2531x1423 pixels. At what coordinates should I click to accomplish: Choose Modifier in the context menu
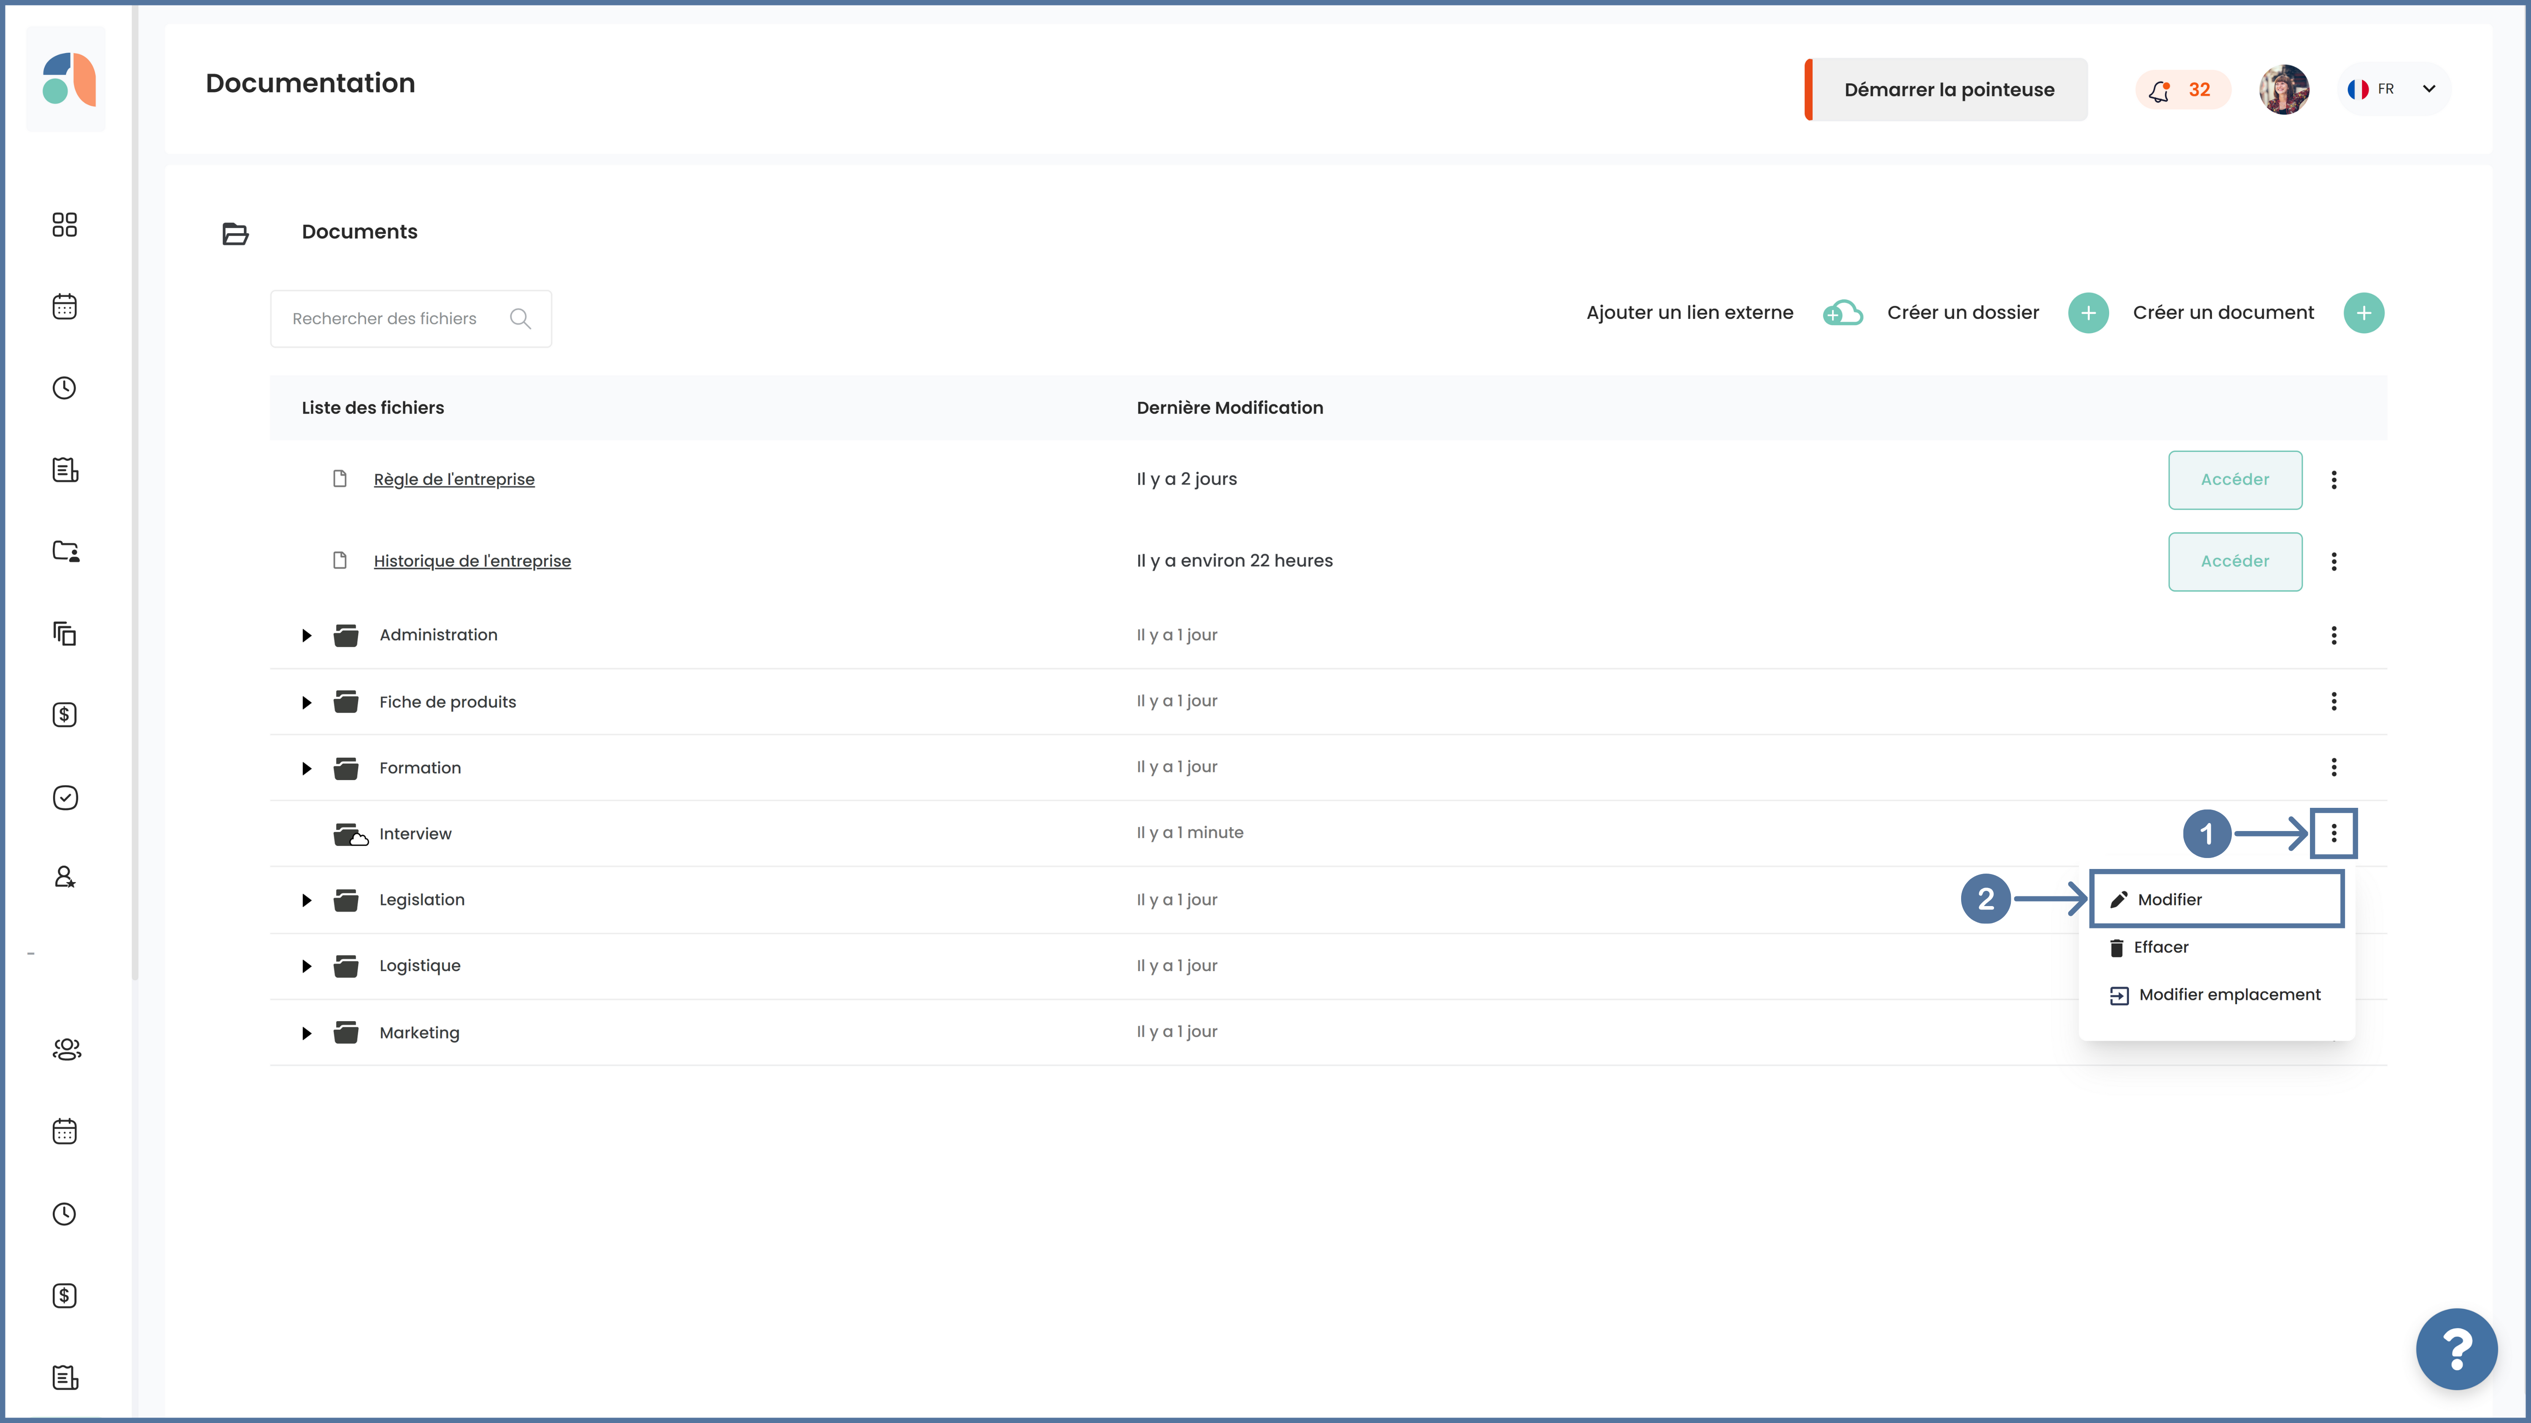tap(2217, 900)
